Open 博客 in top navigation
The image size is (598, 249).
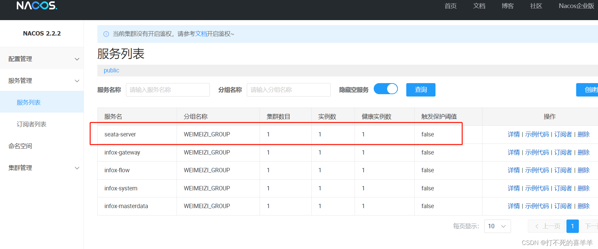click(x=508, y=6)
